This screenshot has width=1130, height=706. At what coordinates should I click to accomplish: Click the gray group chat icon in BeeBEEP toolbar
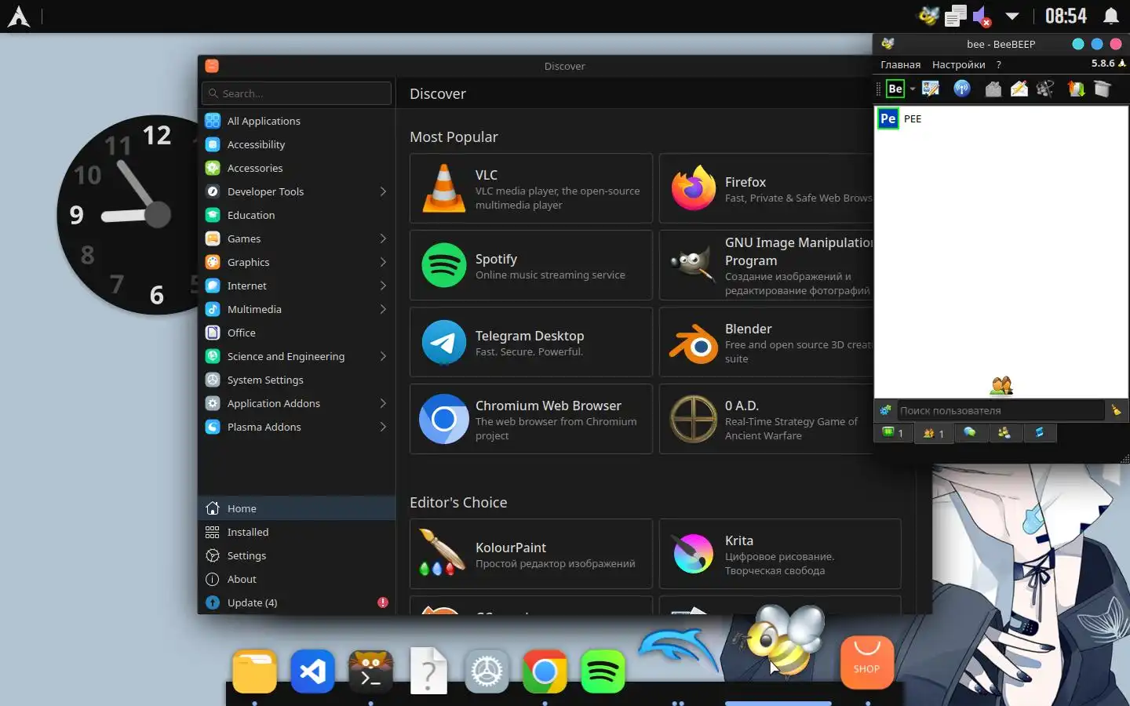click(x=1045, y=89)
